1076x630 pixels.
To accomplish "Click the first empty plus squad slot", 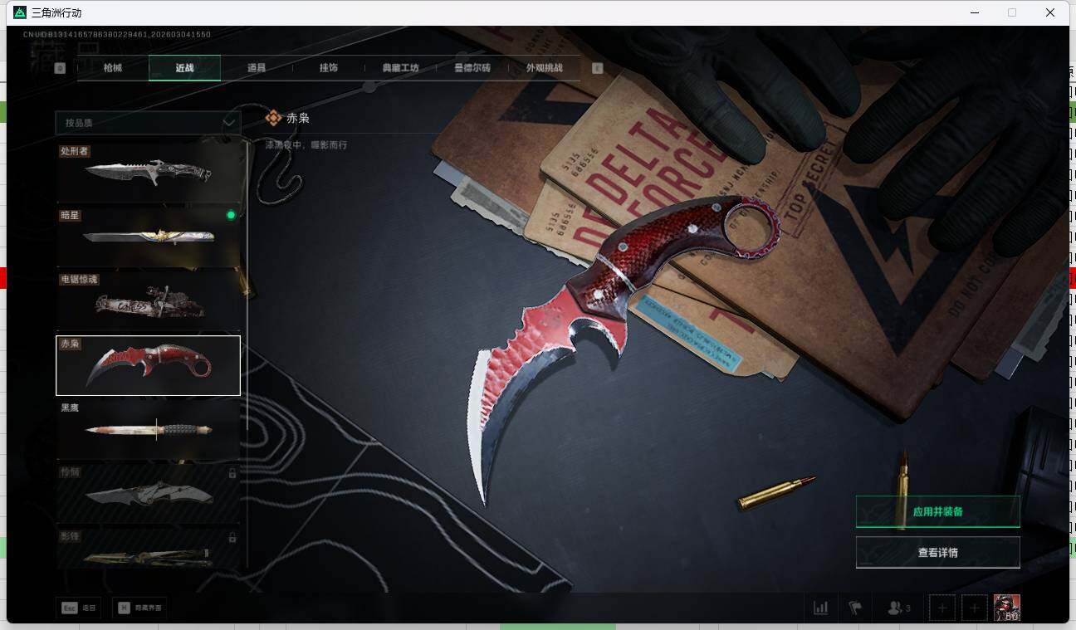I will (x=942, y=608).
